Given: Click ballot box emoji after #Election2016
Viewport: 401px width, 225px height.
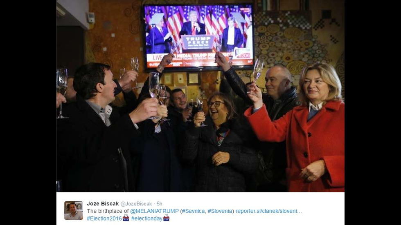Looking at the screenshot, I should [x=126, y=218].
